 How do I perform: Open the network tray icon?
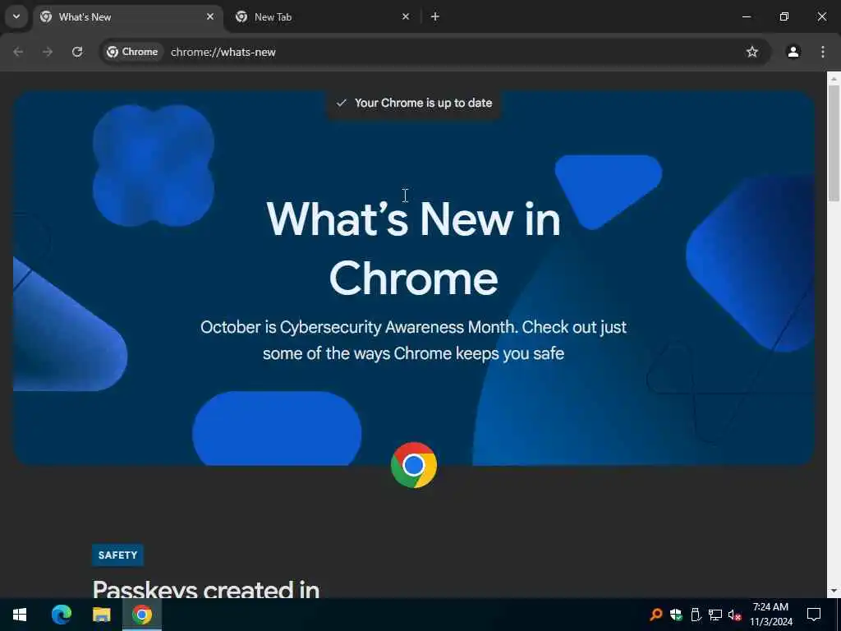(x=715, y=615)
